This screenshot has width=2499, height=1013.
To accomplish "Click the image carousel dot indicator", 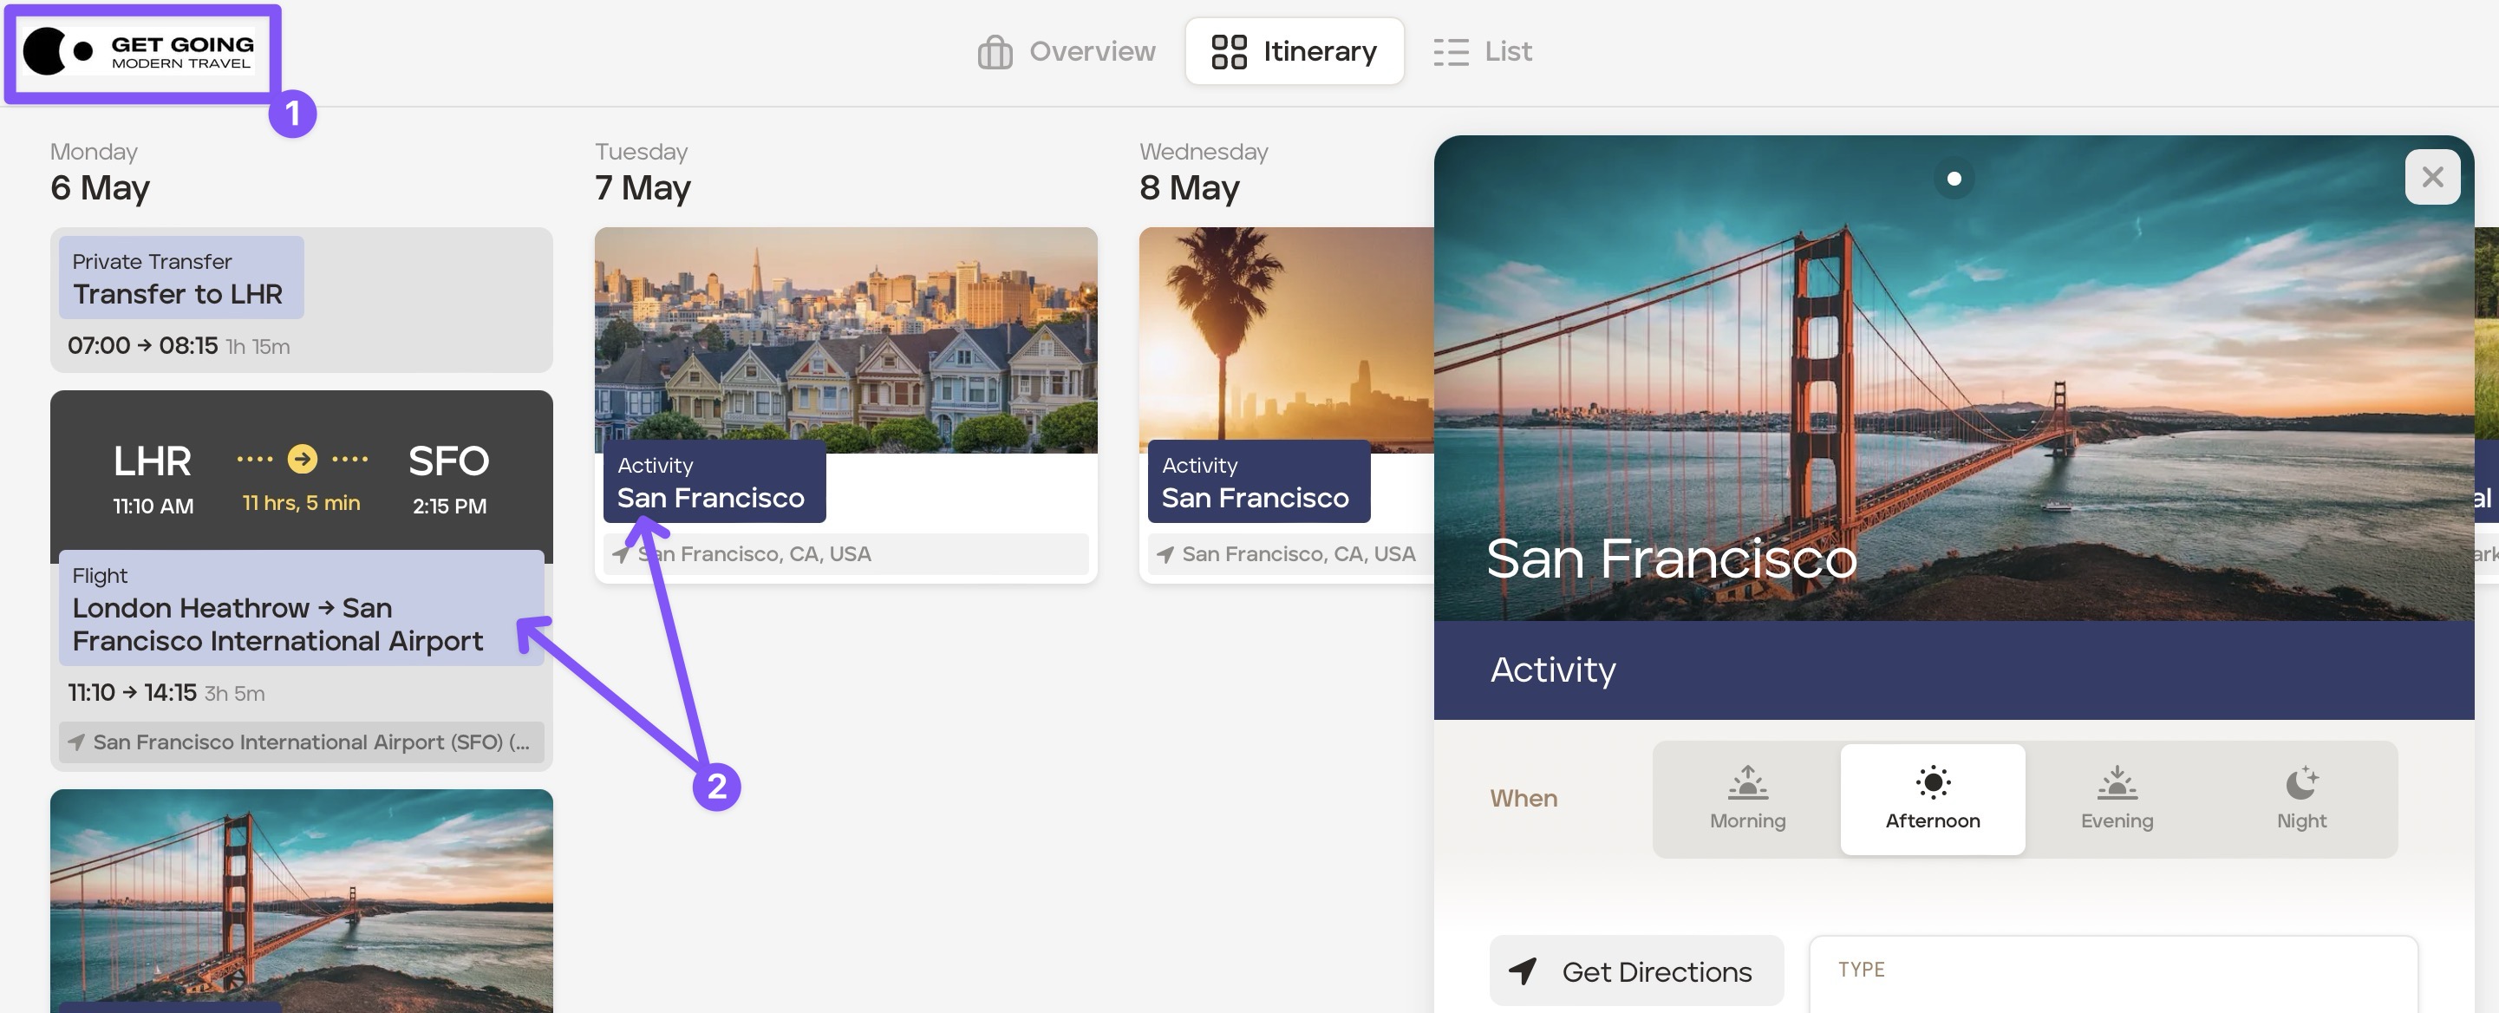I will tap(1954, 179).
